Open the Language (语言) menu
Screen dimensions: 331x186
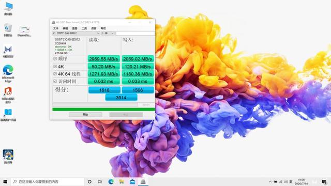point(94,28)
